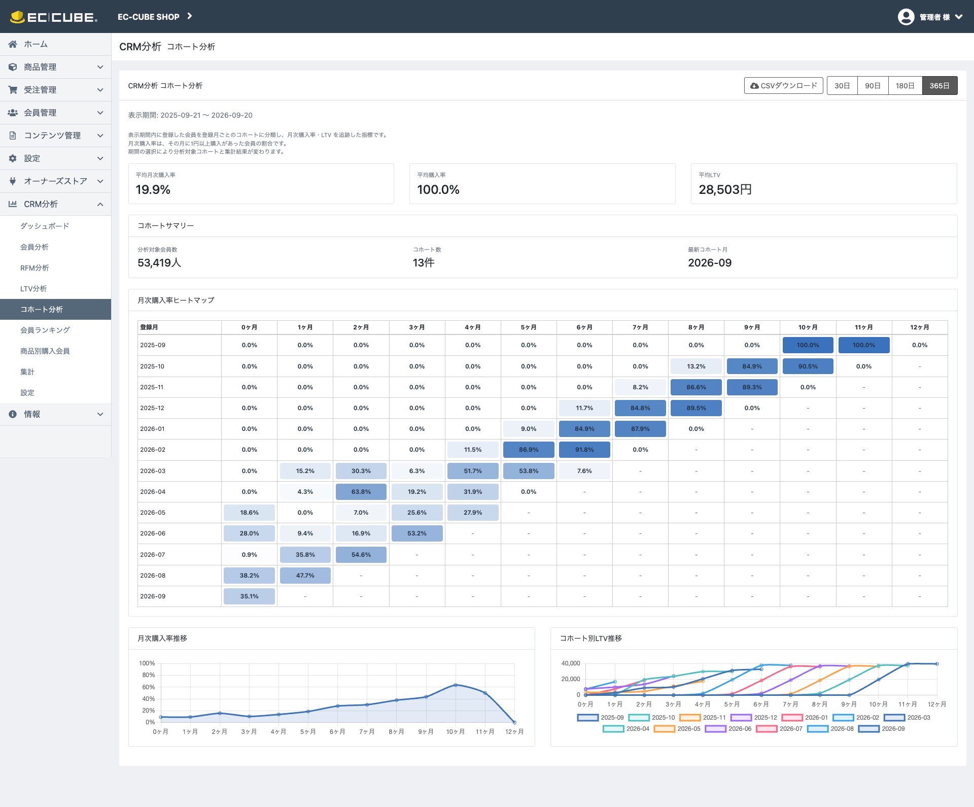
Task: Select the 30日 period toggle
Action: (x=842, y=86)
